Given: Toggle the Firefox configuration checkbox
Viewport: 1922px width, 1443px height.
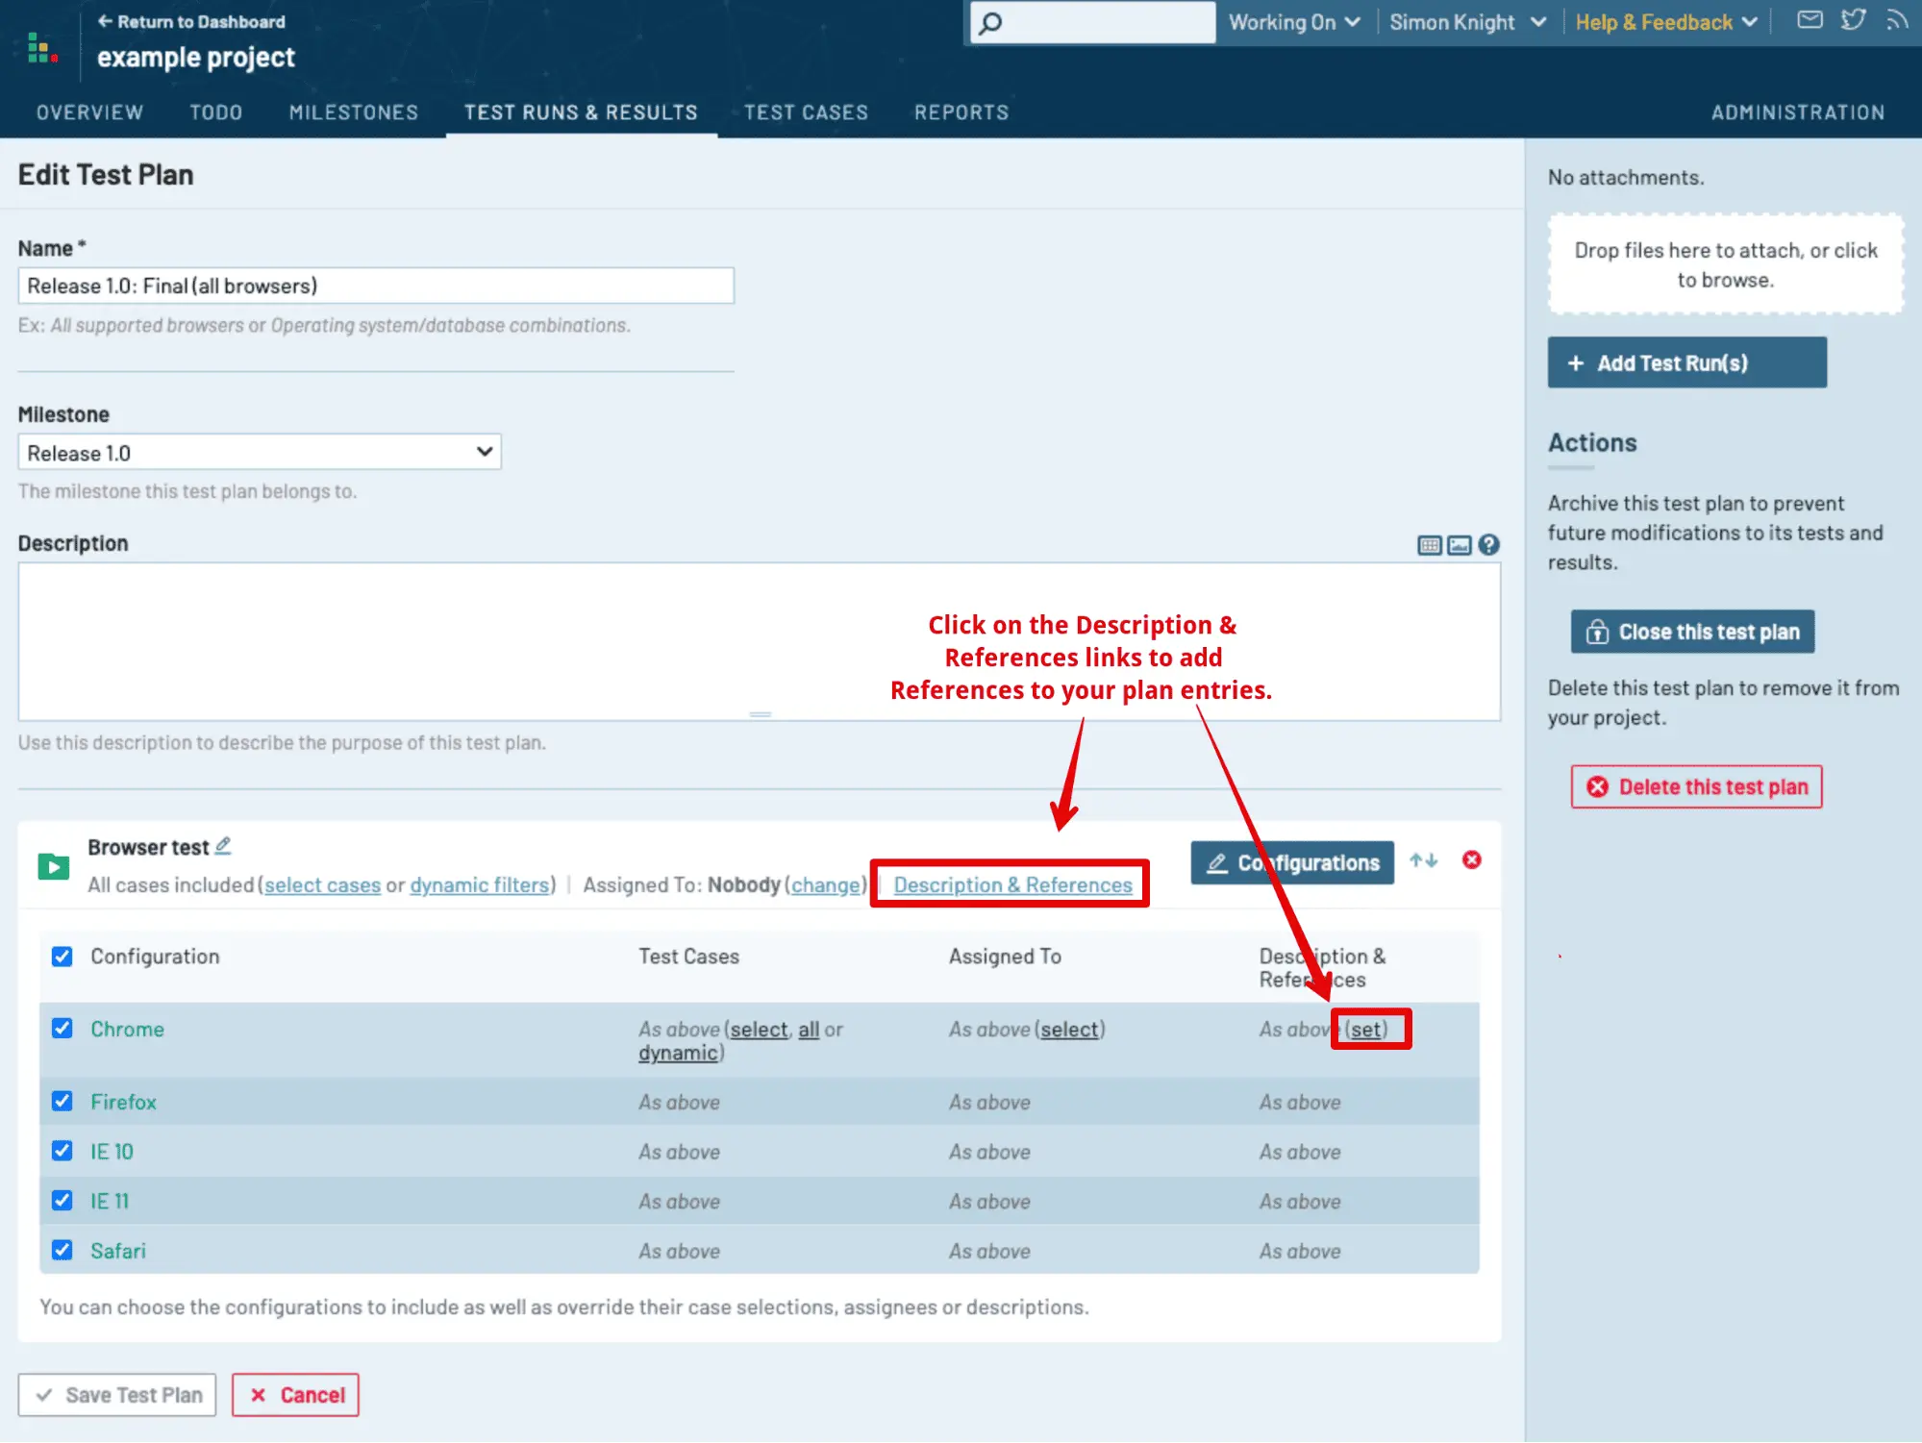Looking at the screenshot, I should tap(62, 1101).
